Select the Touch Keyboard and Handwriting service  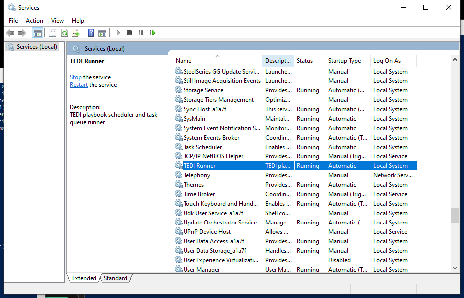(x=295, y=204)
